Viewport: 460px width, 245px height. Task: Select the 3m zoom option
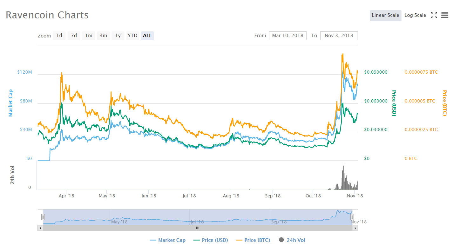pos(103,36)
